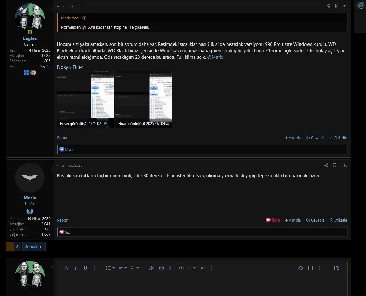Jump to quoted Marix post arrow
Viewport: 366px width, 296px height.
click(x=85, y=18)
